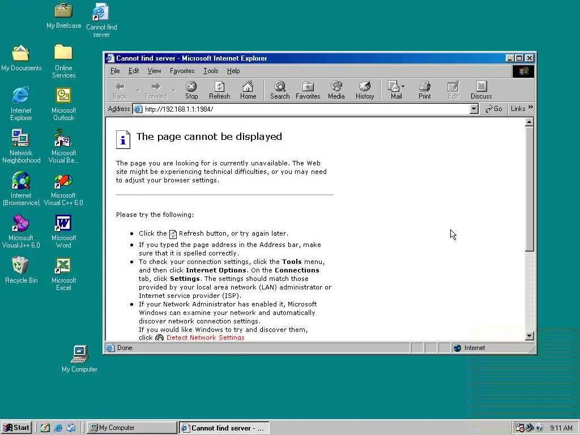
Task: Expand the Links toolbar chevron
Action: coord(530,107)
